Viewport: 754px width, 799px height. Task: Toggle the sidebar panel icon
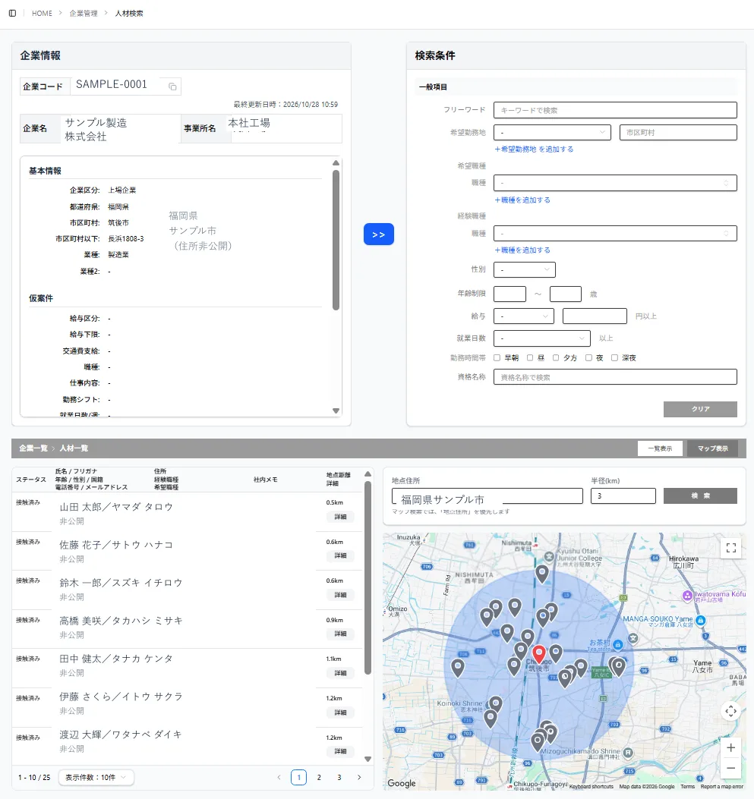tap(13, 13)
